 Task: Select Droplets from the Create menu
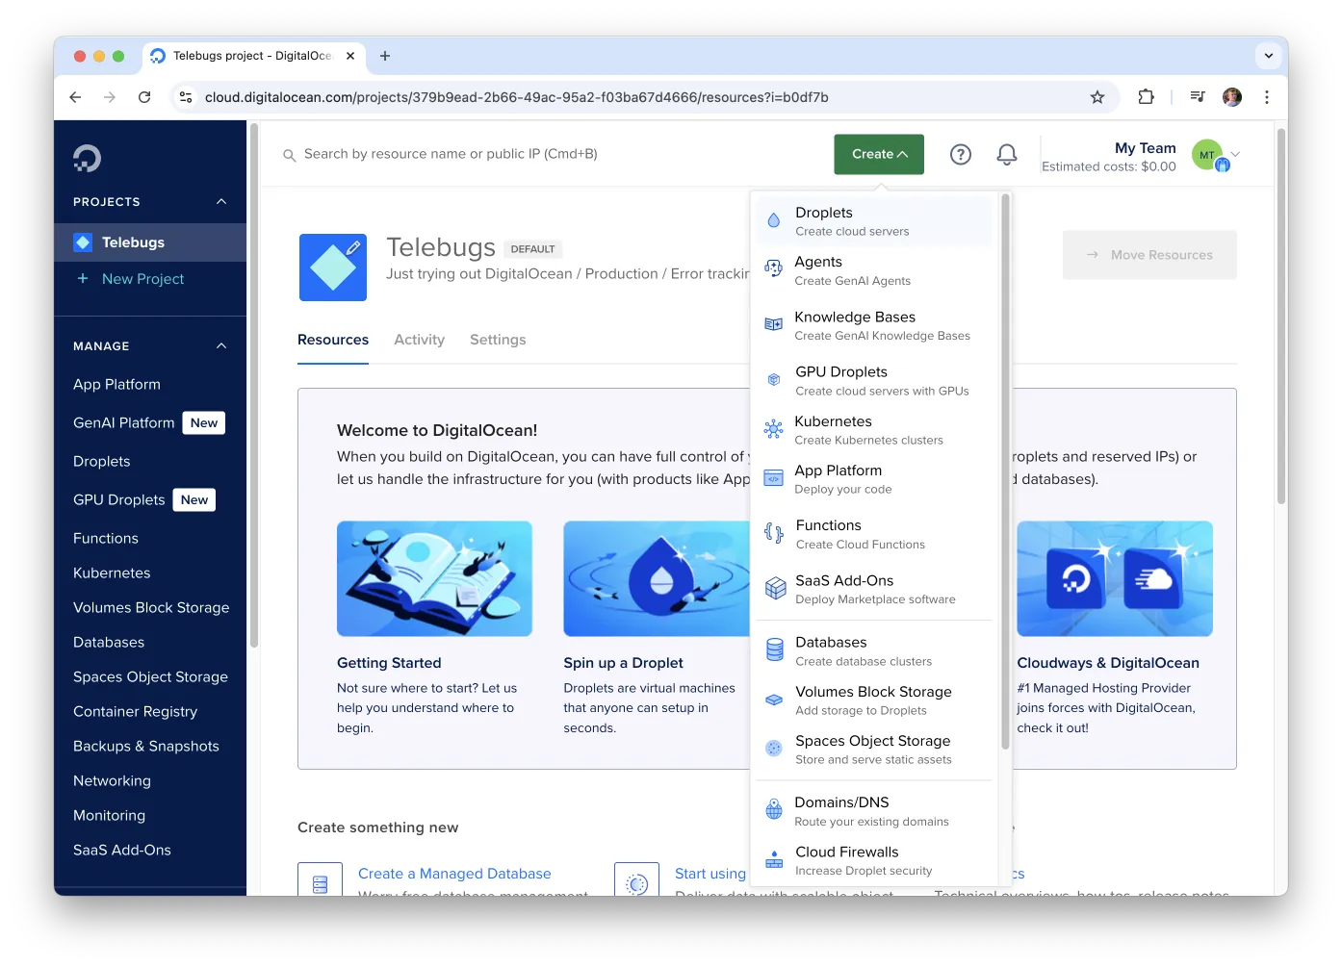pos(851,219)
